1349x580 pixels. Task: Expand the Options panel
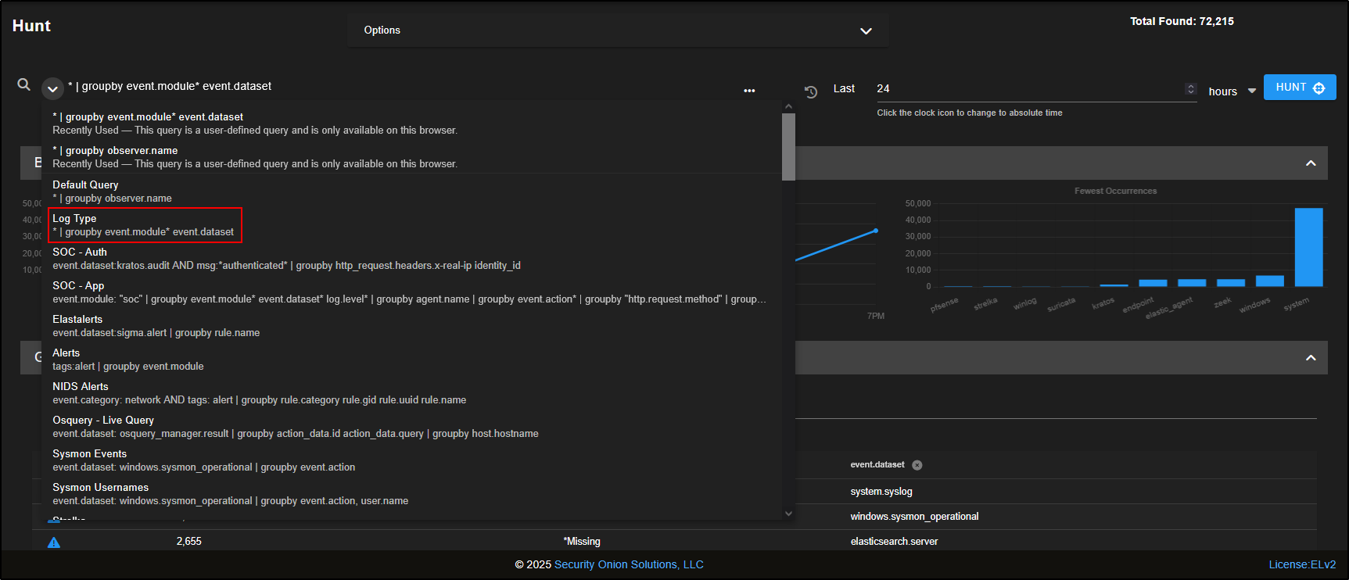866,30
